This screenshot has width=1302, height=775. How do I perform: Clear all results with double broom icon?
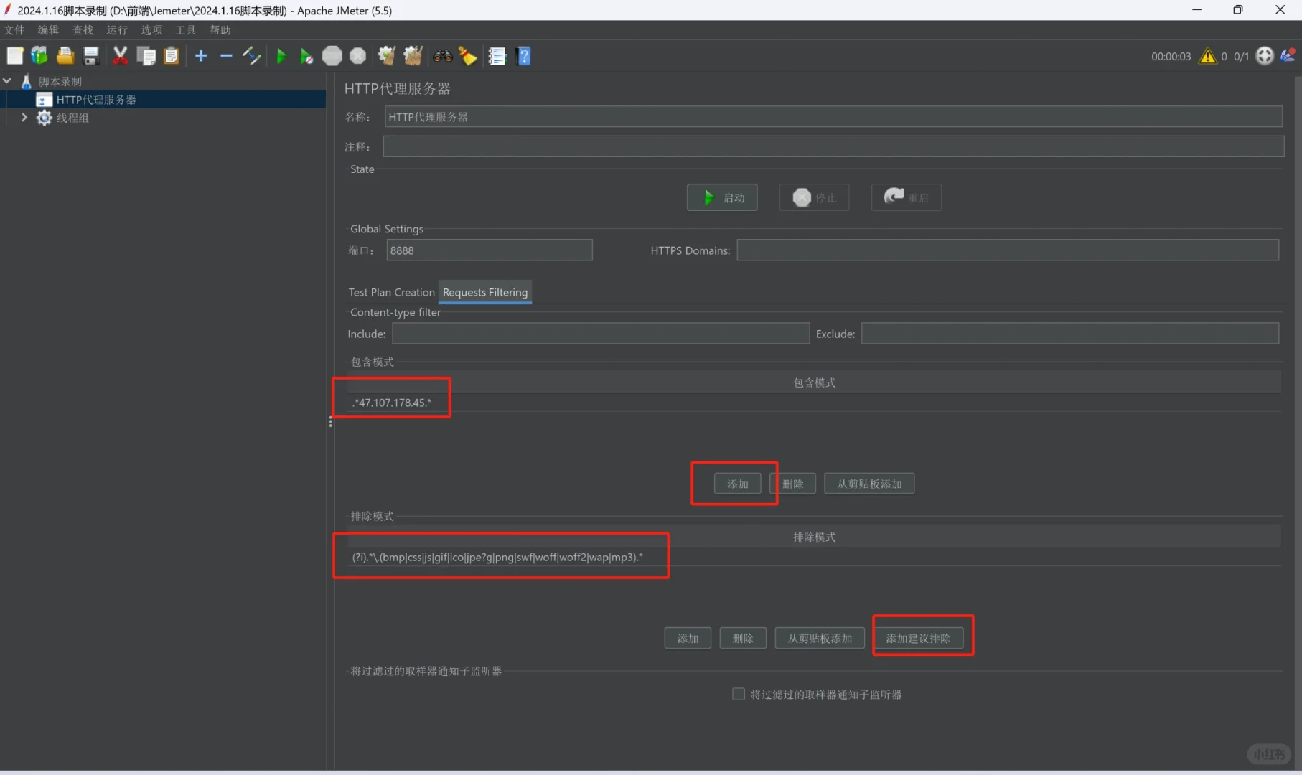413,56
